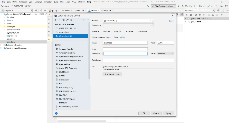This screenshot has width=229, height=123.
Task: Focus the Database input field
Action: [138, 60]
